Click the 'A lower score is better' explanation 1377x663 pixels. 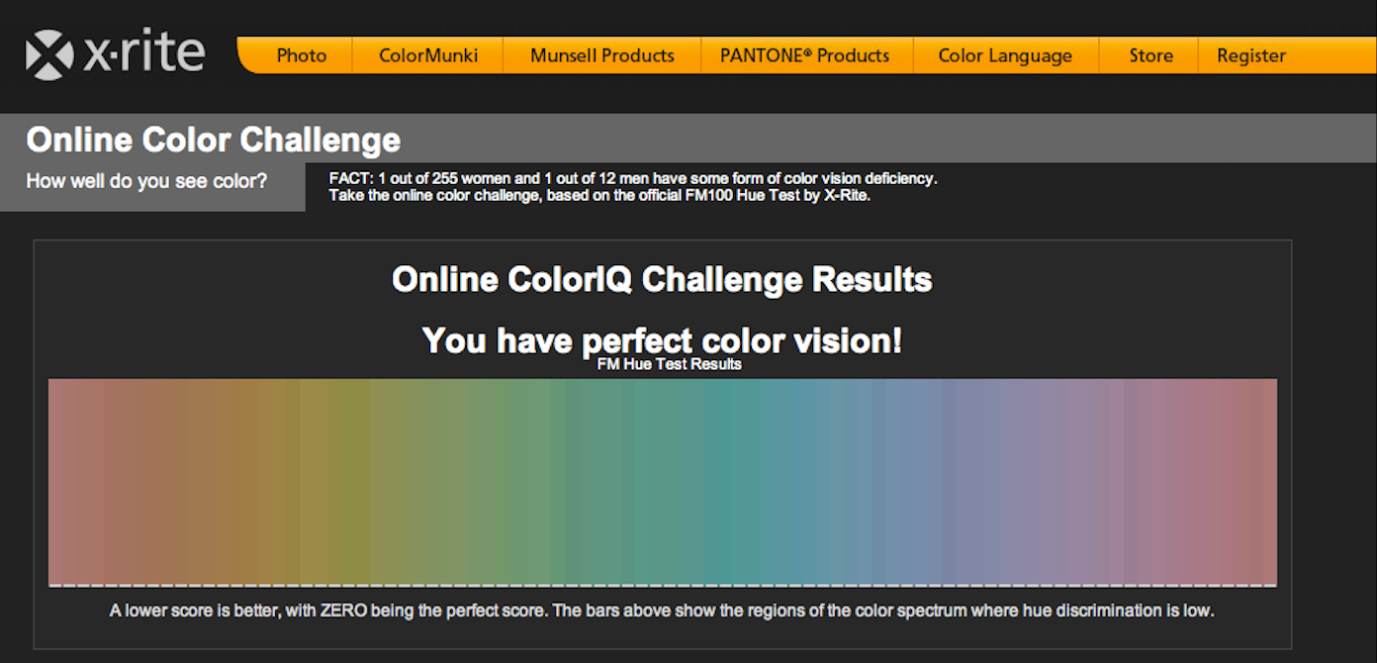[662, 611]
